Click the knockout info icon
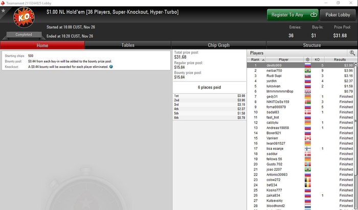 pos(111,67)
